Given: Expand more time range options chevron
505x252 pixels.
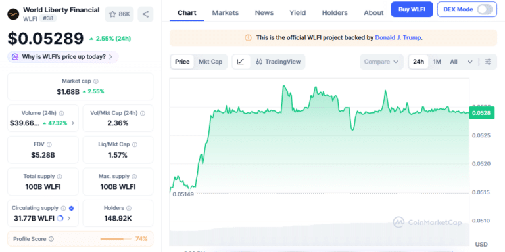Looking at the screenshot, I should click(x=470, y=62).
